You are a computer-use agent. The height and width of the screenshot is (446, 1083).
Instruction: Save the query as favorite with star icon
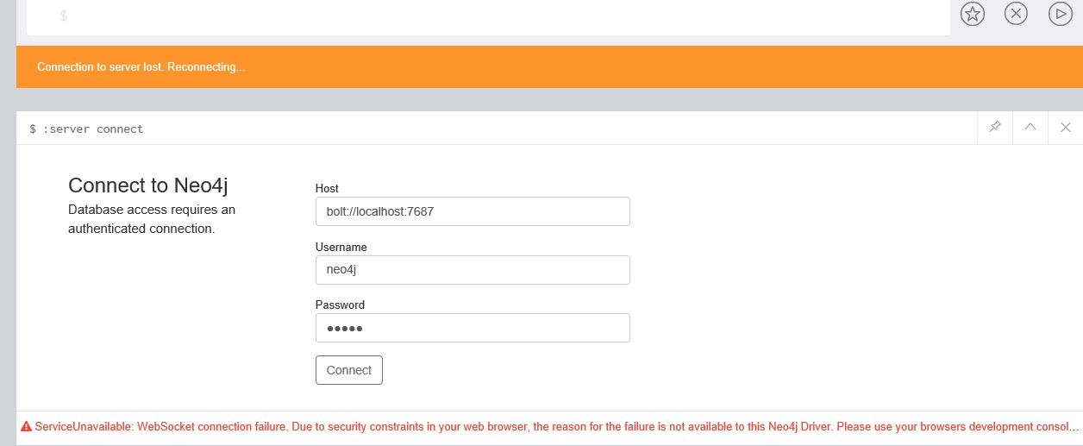pyautogui.click(x=973, y=14)
